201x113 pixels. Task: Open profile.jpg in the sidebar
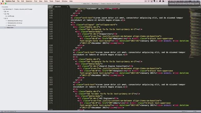11,16
